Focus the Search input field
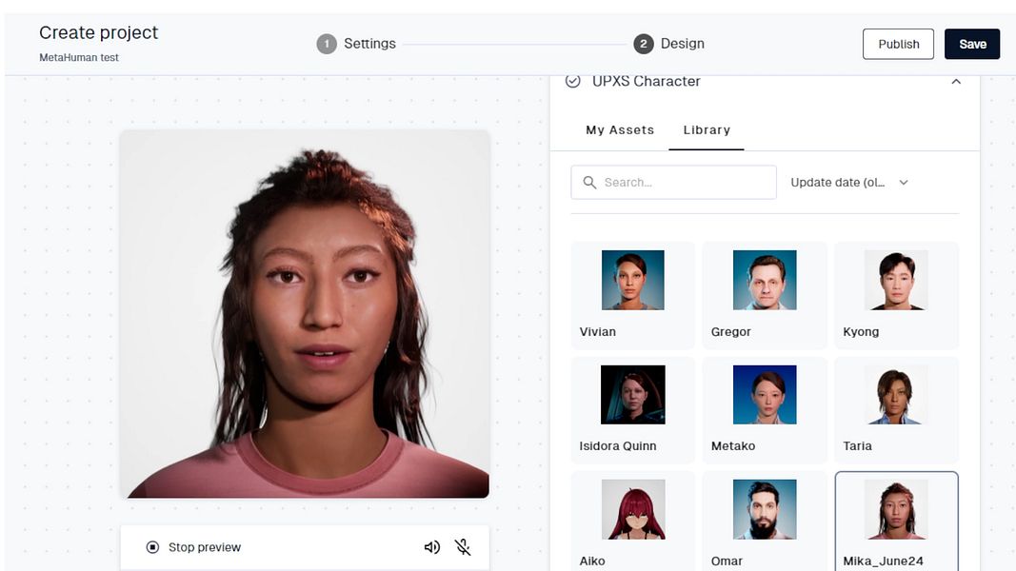Image resolution: width=1016 pixels, height=571 pixels. click(x=674, y=183)
